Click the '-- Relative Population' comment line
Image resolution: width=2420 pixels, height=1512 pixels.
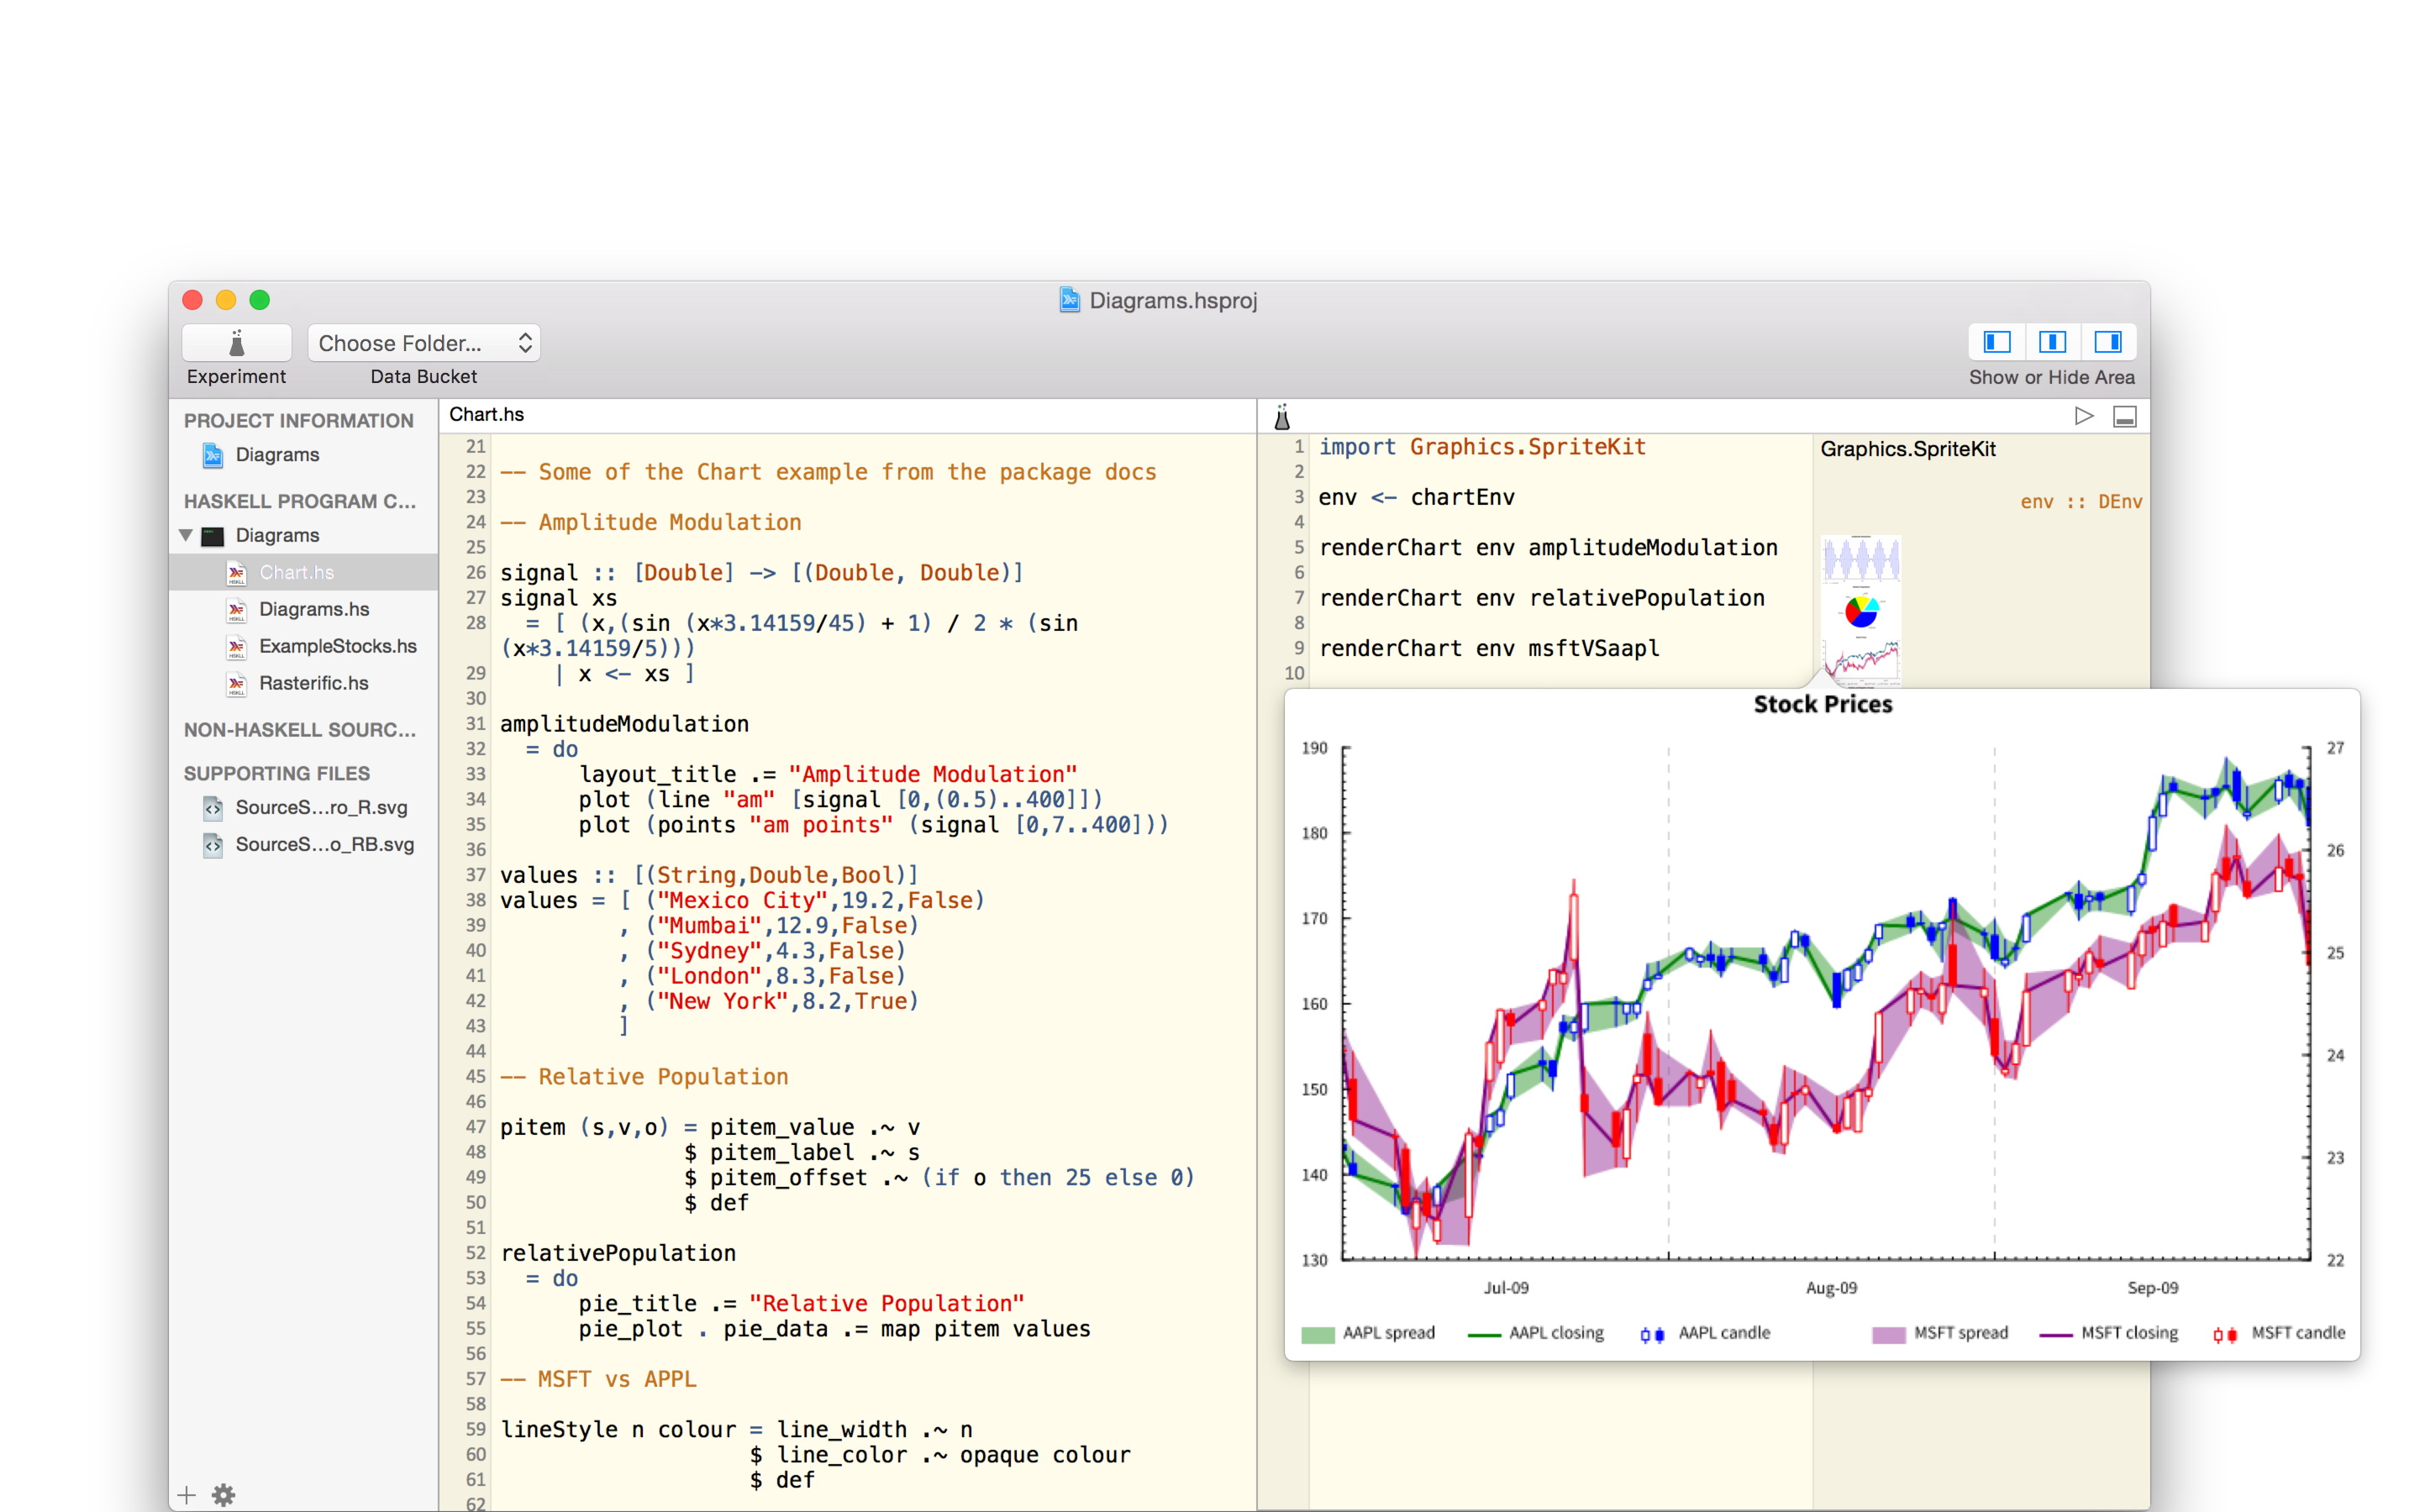644,1077
